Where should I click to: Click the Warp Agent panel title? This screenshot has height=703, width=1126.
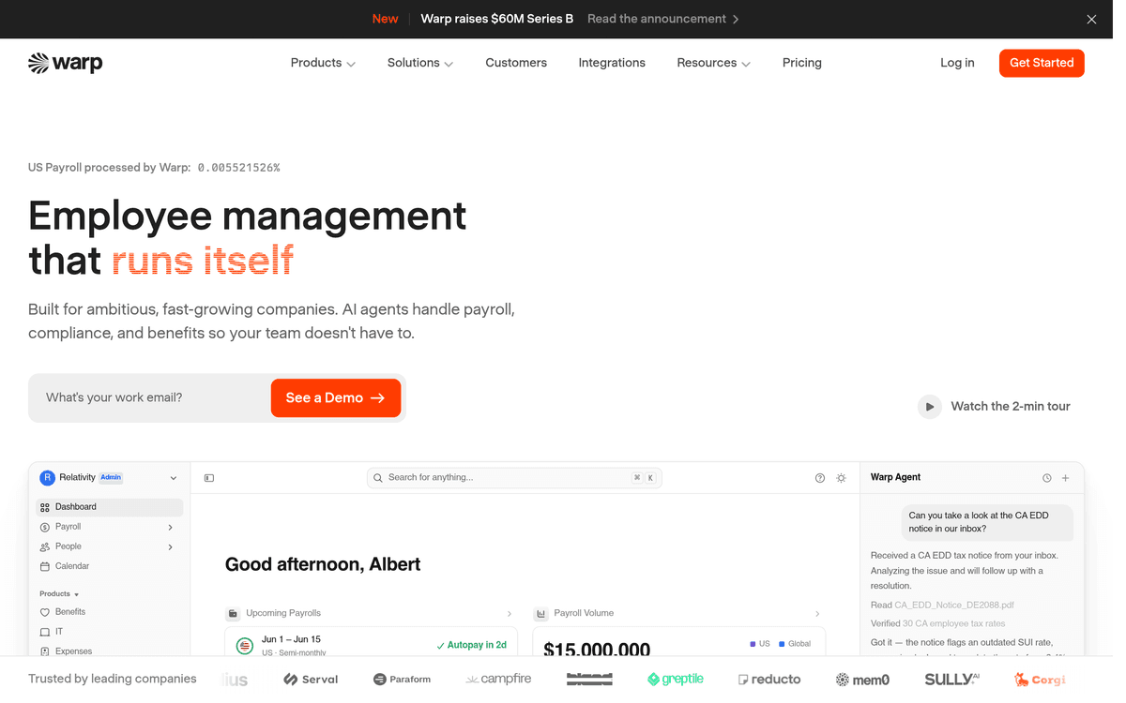(895, 477)
